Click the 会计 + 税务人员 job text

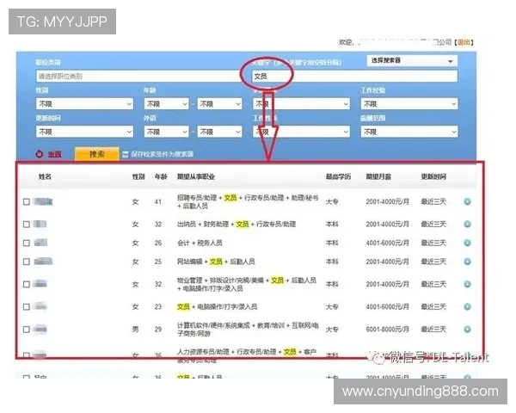[x=200, y=243]
